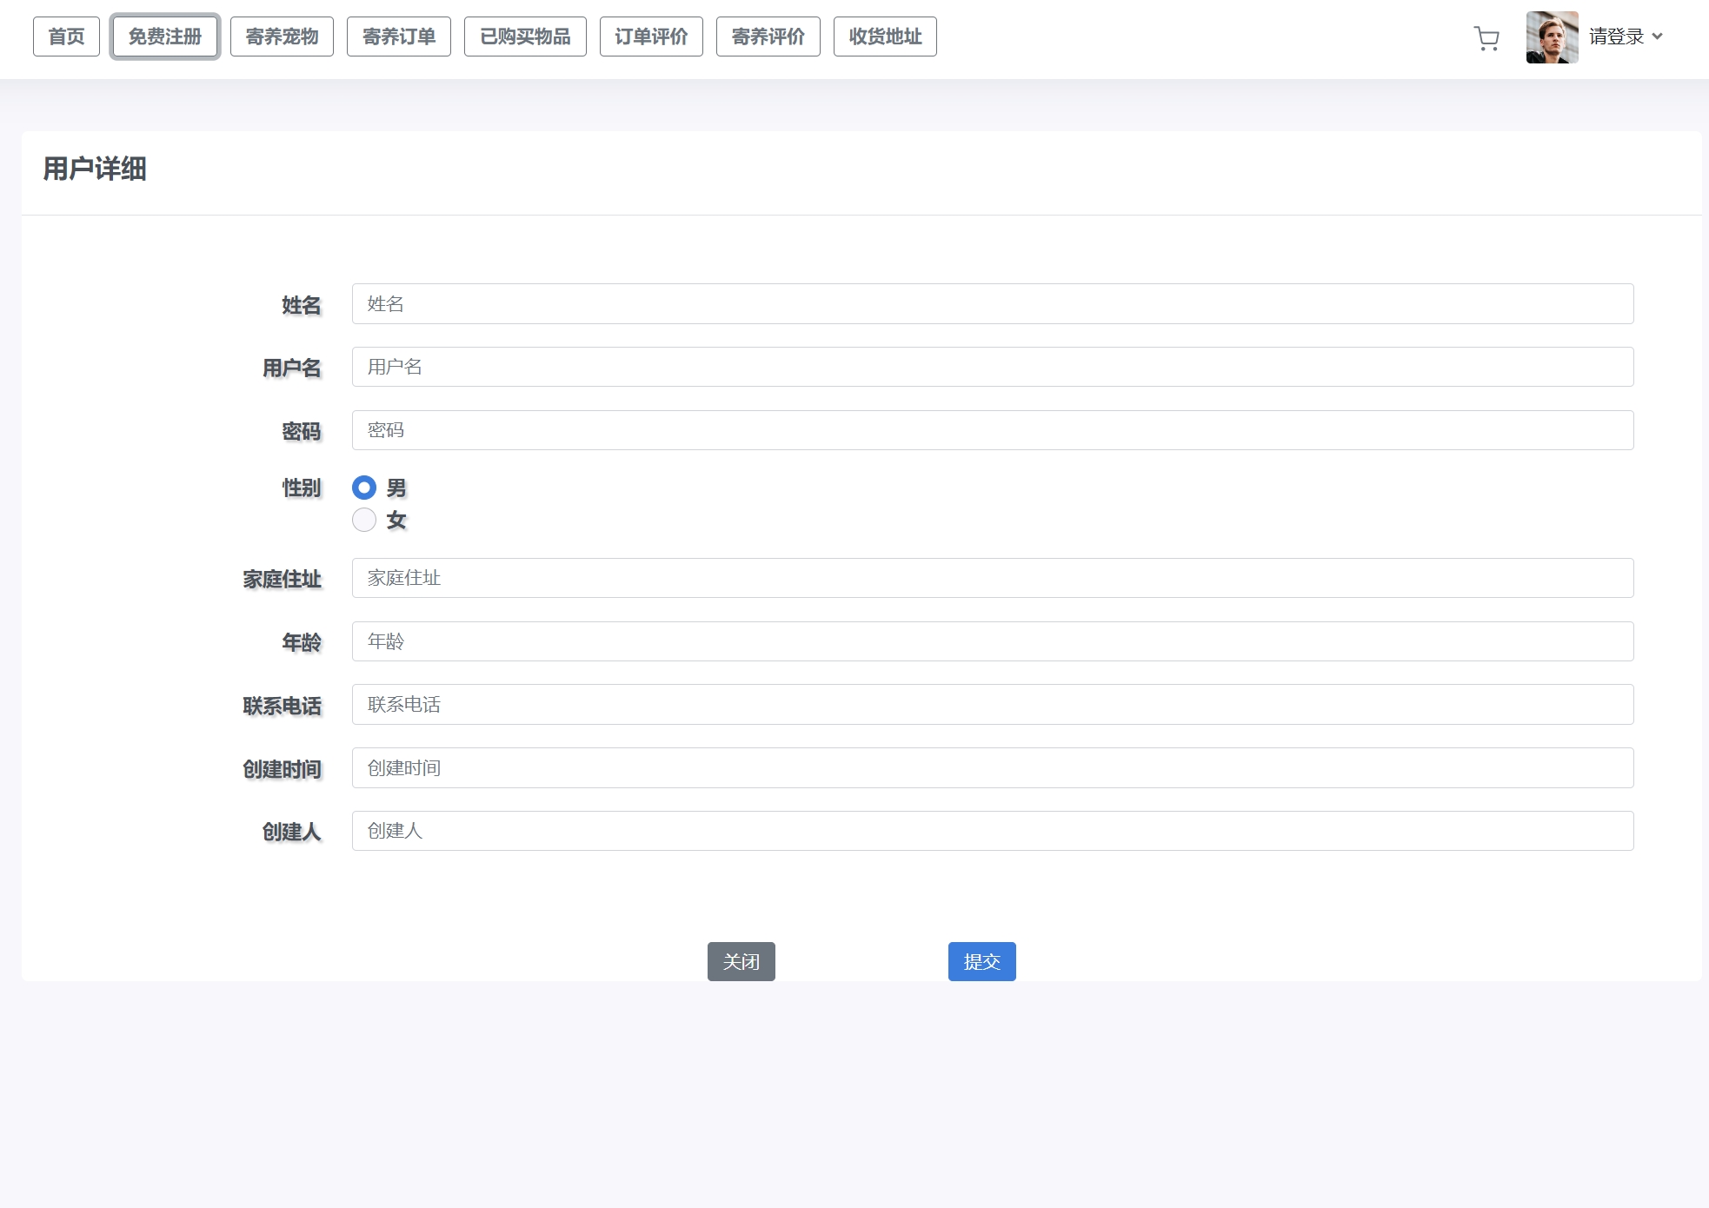Open 寄养评价 navigation button

pyautogui.click(x=768, y=37)
